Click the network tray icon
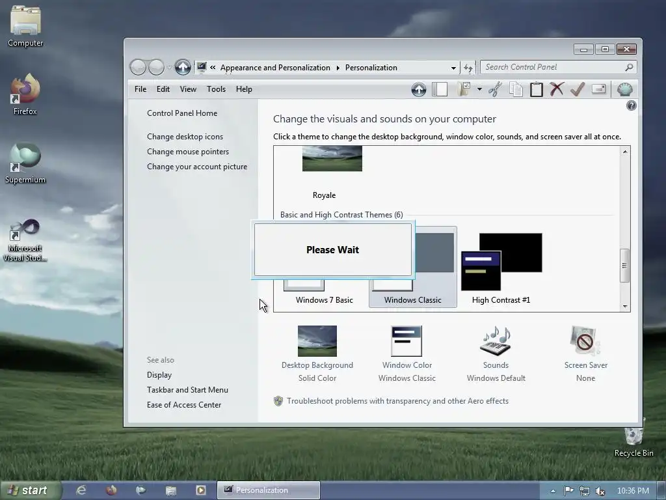 585,491
